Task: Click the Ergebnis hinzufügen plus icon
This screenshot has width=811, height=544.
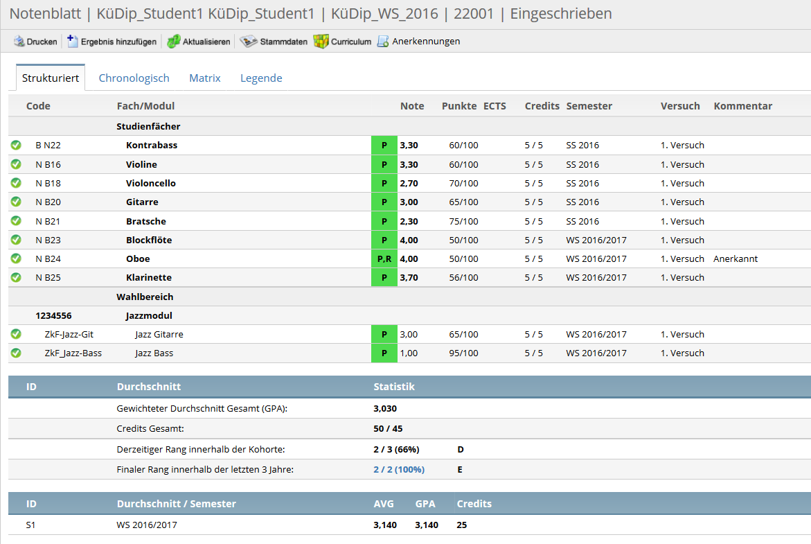Action: [73, 42]
